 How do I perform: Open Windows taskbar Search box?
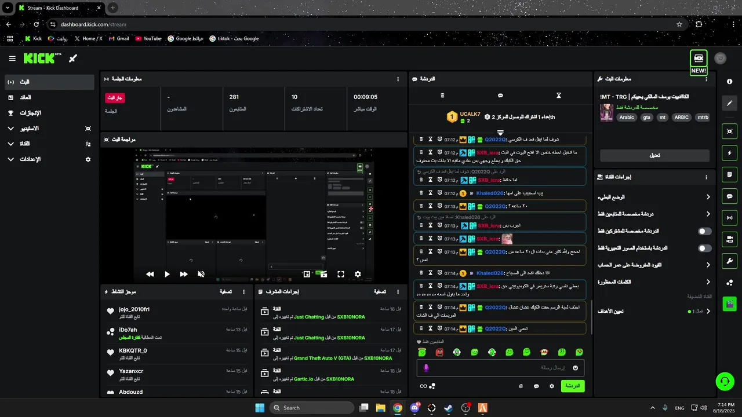coord(312,408)
